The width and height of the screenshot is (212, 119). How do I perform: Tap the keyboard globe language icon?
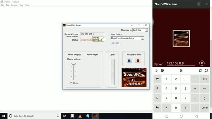162,70
